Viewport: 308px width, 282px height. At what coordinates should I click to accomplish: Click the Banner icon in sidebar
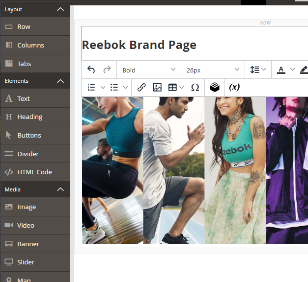[9, 244]
